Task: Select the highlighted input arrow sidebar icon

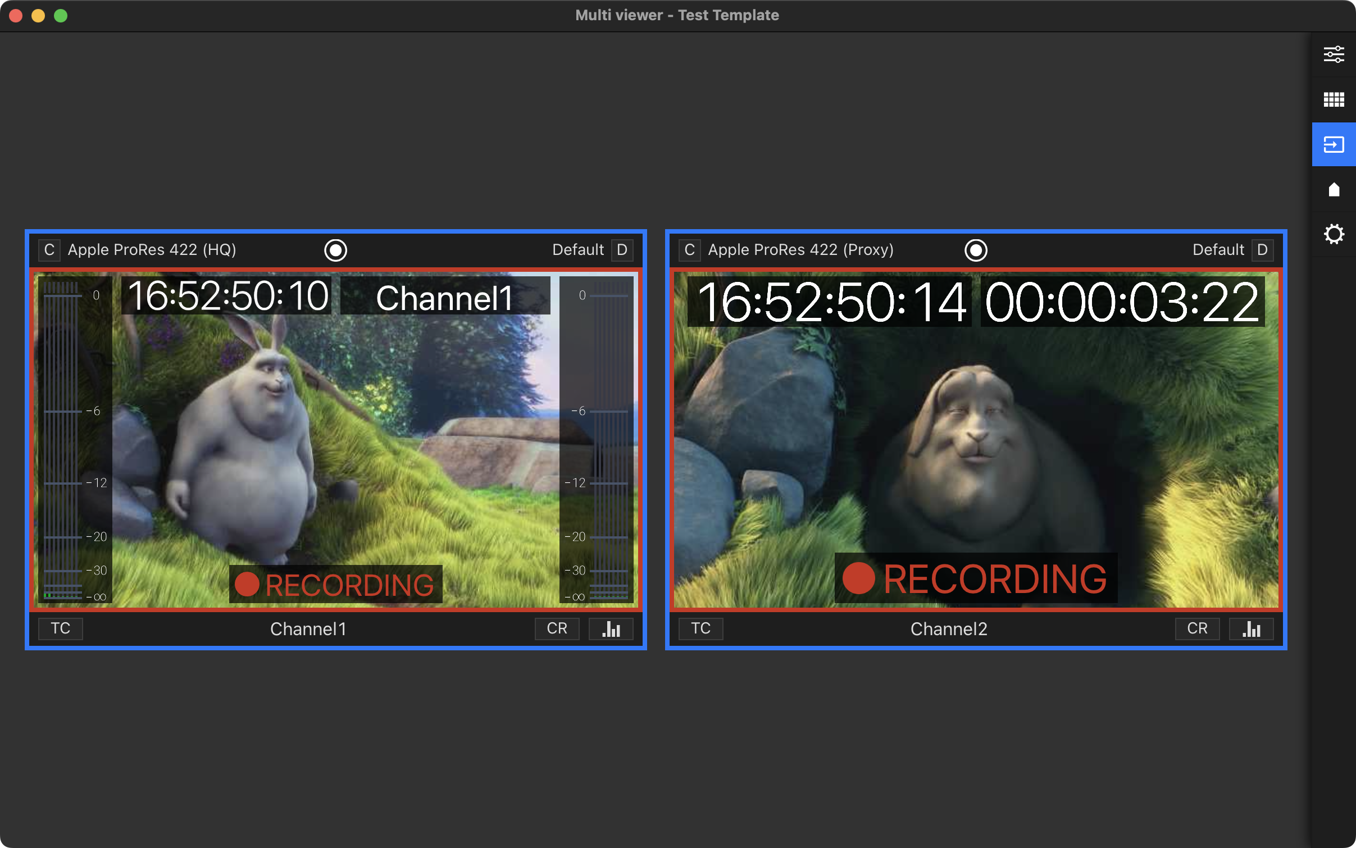Action: coord(1334,144)
